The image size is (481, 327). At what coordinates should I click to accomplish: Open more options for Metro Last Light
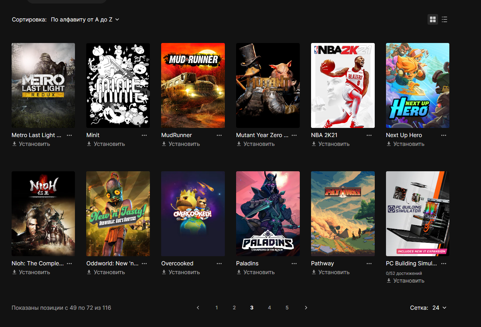(69, 135)
